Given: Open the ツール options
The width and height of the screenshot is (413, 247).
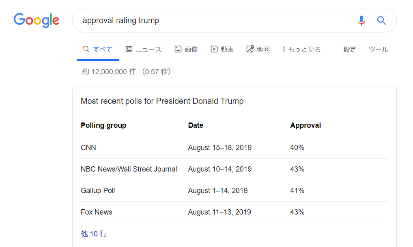Looking at the screenshot, I should tap(378, 49).
